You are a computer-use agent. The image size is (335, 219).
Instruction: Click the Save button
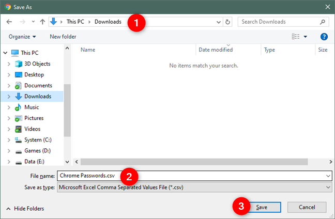(x=262, y=207)
